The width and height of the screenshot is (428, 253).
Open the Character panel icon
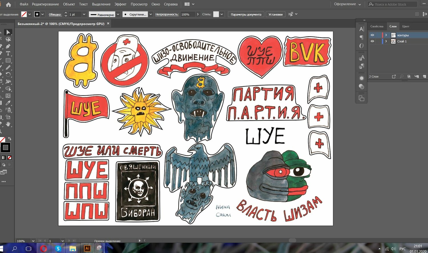362,29
